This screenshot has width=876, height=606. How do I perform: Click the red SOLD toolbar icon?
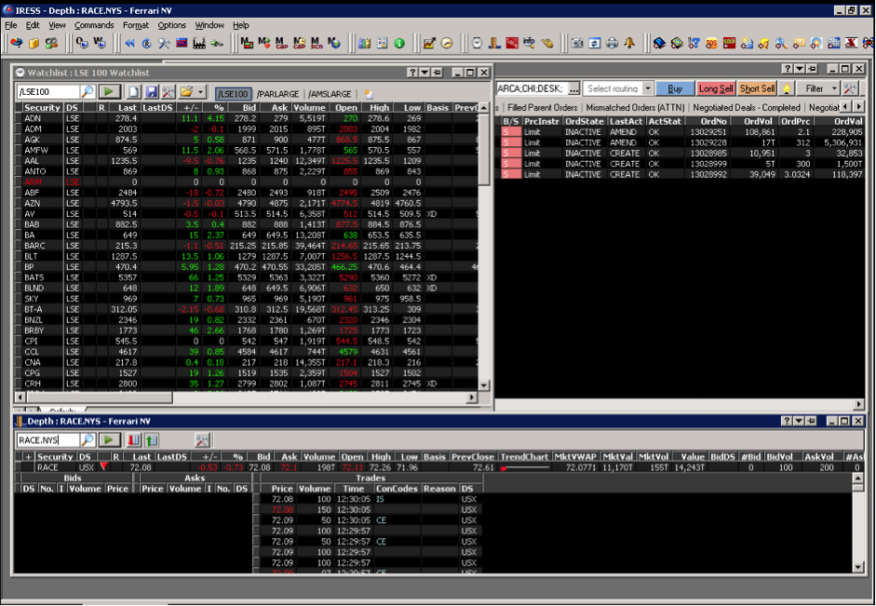point(729,43)
